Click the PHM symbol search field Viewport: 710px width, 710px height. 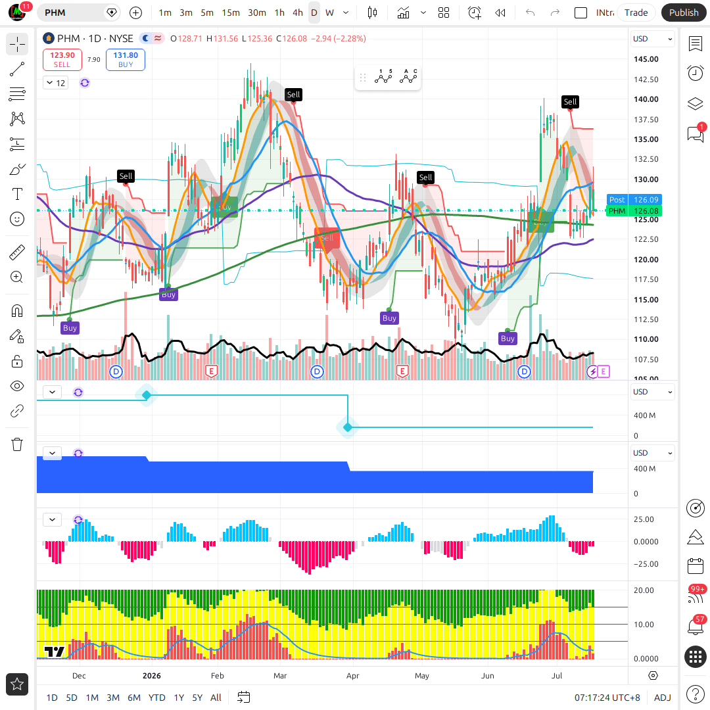[78, 12]
